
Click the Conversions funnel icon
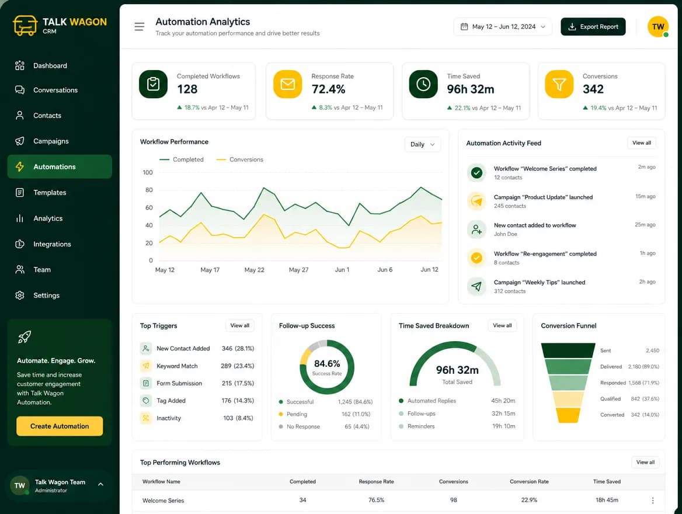[559, 84]
